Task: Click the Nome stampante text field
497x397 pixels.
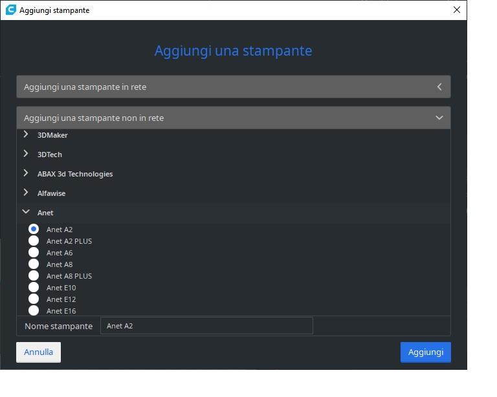Action: point(206,326)
